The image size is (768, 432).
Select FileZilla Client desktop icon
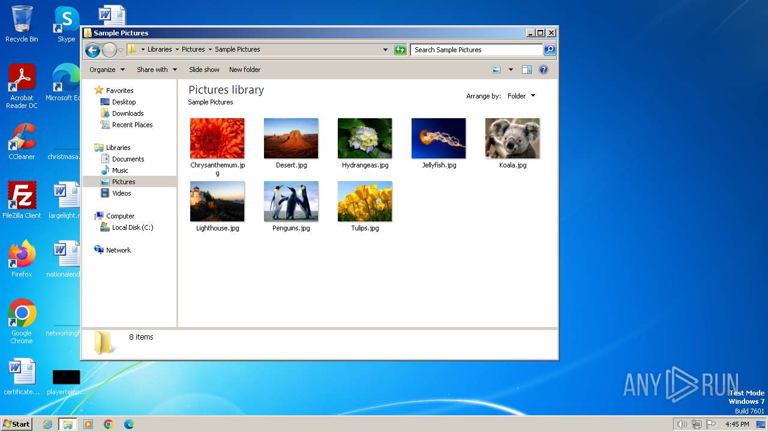point(22,200)
